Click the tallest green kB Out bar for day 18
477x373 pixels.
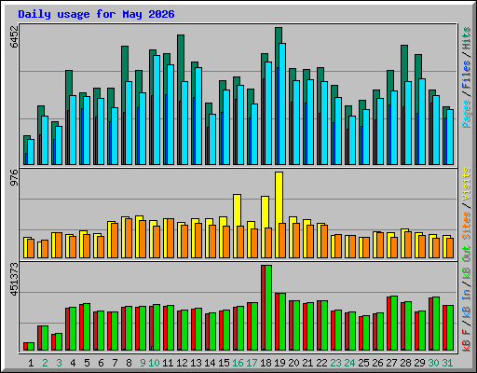point(268,308)
